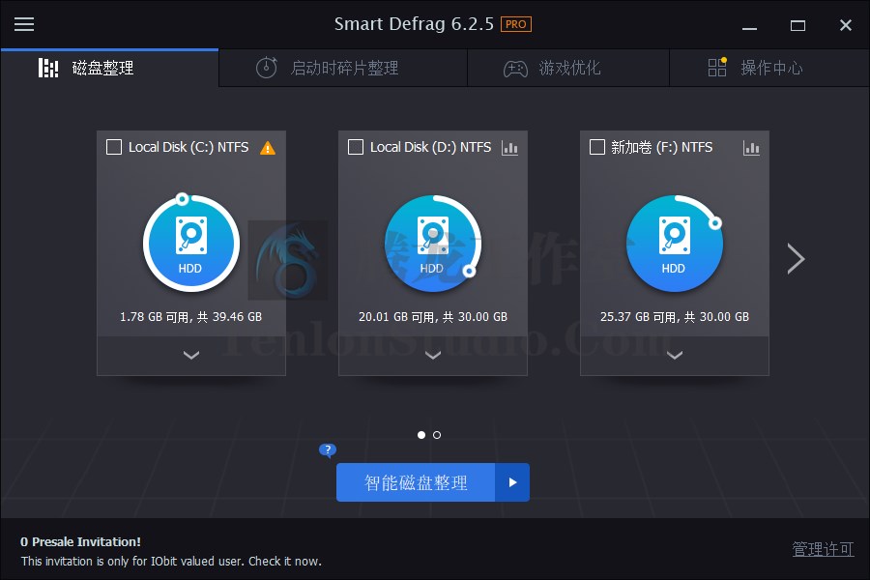870x580 pixels.
Task: Select the first page indicator dot
Action: point(421,435)
